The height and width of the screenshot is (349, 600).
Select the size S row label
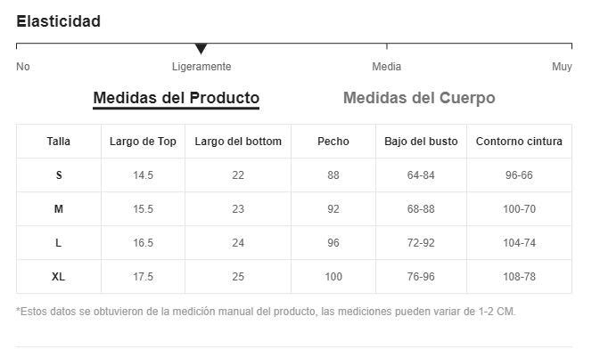[x=59, y=175]
